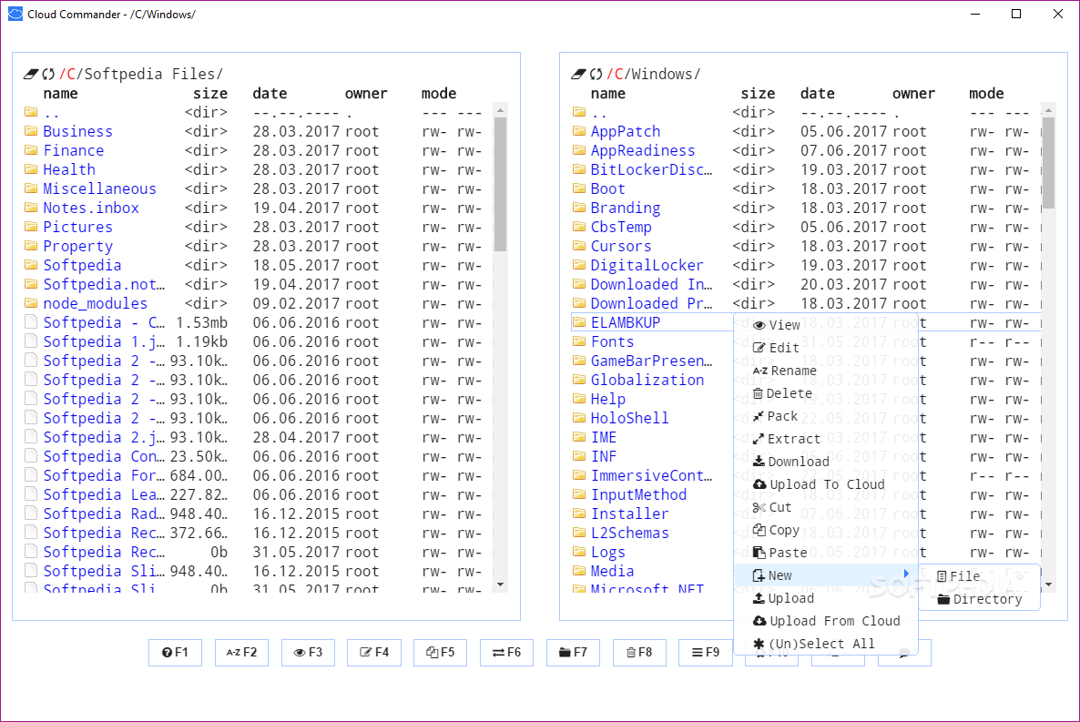Click the left panel refresh icon
1080x722 pixels.
(x=48, y=74)
